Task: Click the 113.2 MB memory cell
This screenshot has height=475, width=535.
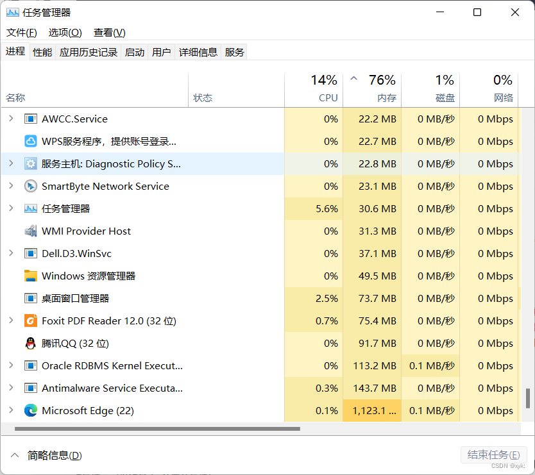Action: pyautogui.click(x=372, y=365)
